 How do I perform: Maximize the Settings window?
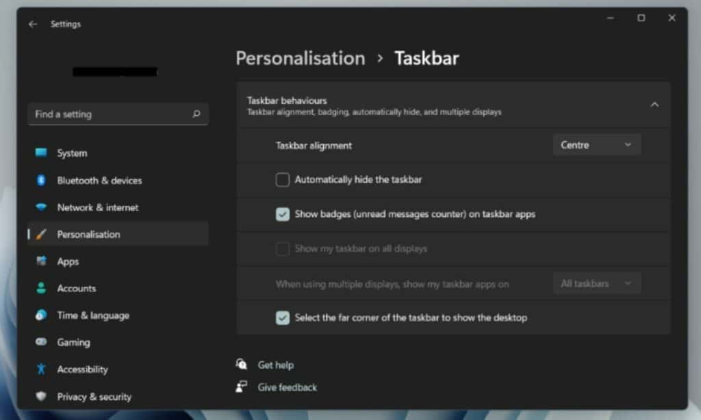(x=641, y=18)
